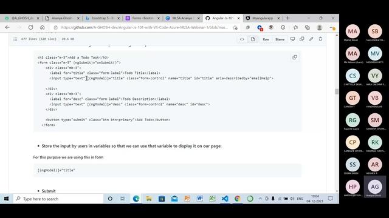Open Microsoft Edge from the taskbar

point(136,199)
